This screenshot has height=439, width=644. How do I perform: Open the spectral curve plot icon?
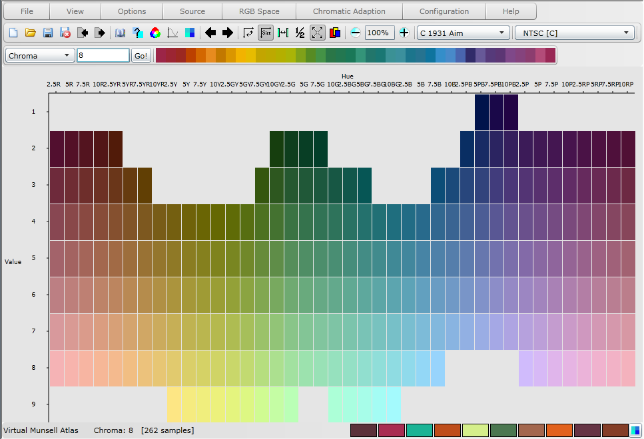click(x=173, y=32)
